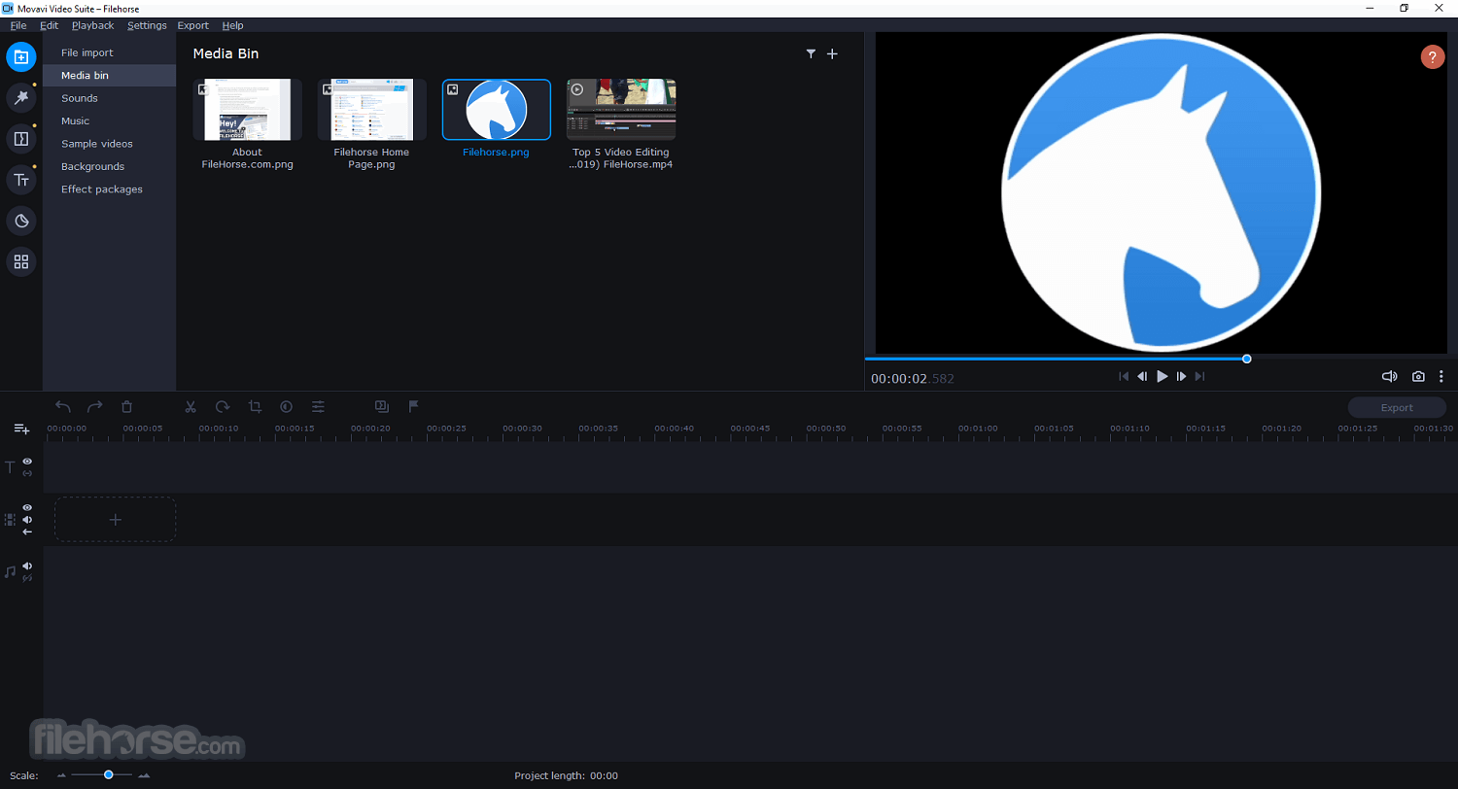This screenshot has height=789, width=1458.
Task: Skip to the previous clip
Action: [x=1124, y=377]
